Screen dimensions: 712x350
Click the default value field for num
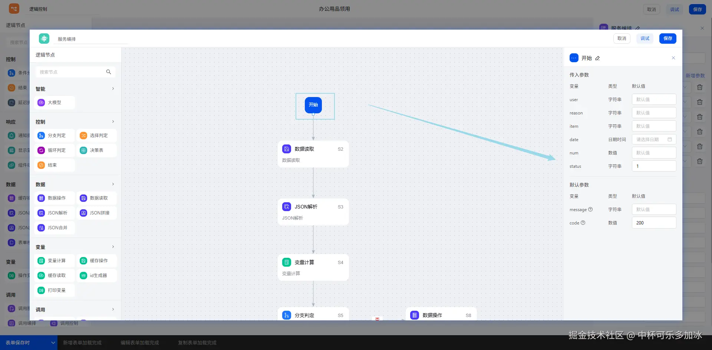[654, 153]
